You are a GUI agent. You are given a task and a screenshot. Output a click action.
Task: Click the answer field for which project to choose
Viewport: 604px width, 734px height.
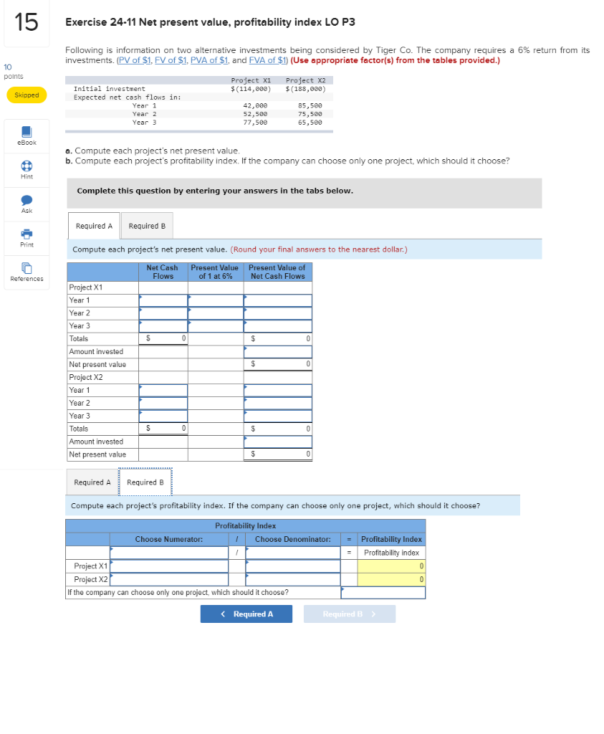383,593
